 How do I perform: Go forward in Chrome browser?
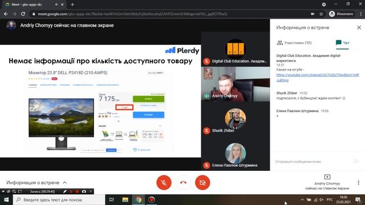coord(14,14)
